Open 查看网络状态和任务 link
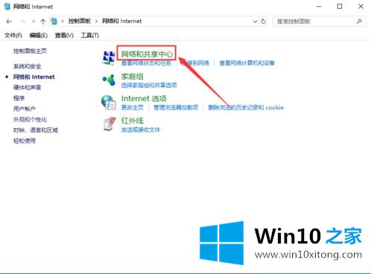The image size is (371, 274). pos(146,63)
